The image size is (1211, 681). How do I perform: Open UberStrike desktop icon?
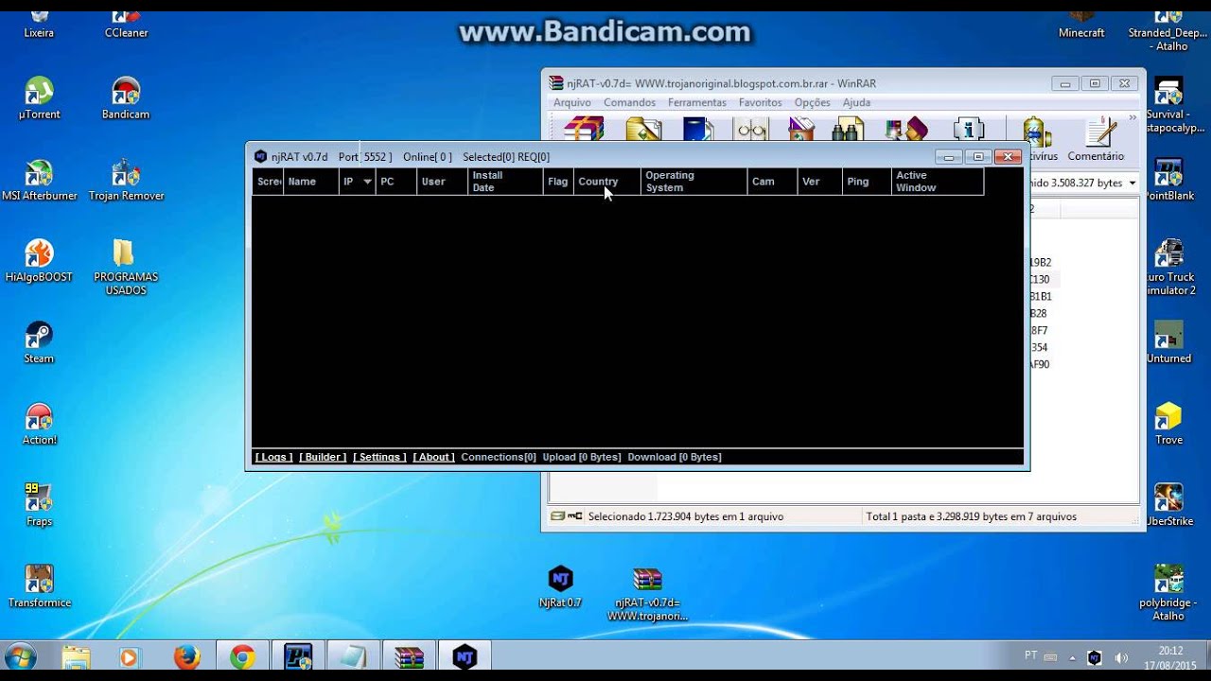pos(1168,505)
